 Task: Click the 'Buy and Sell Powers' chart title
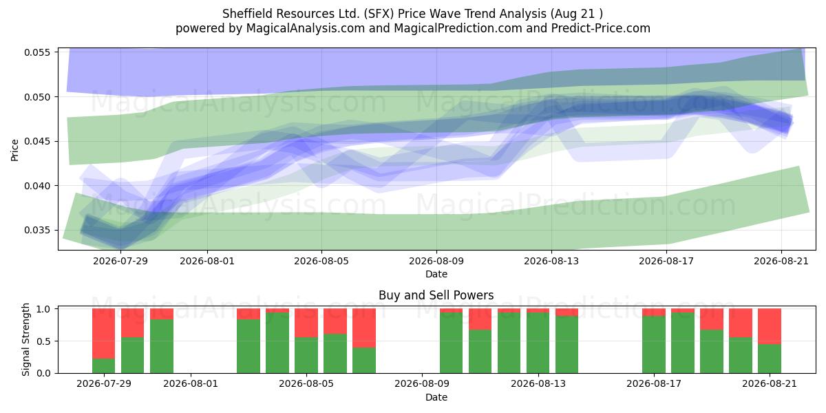pyautogui.click(x=436, y=295)
